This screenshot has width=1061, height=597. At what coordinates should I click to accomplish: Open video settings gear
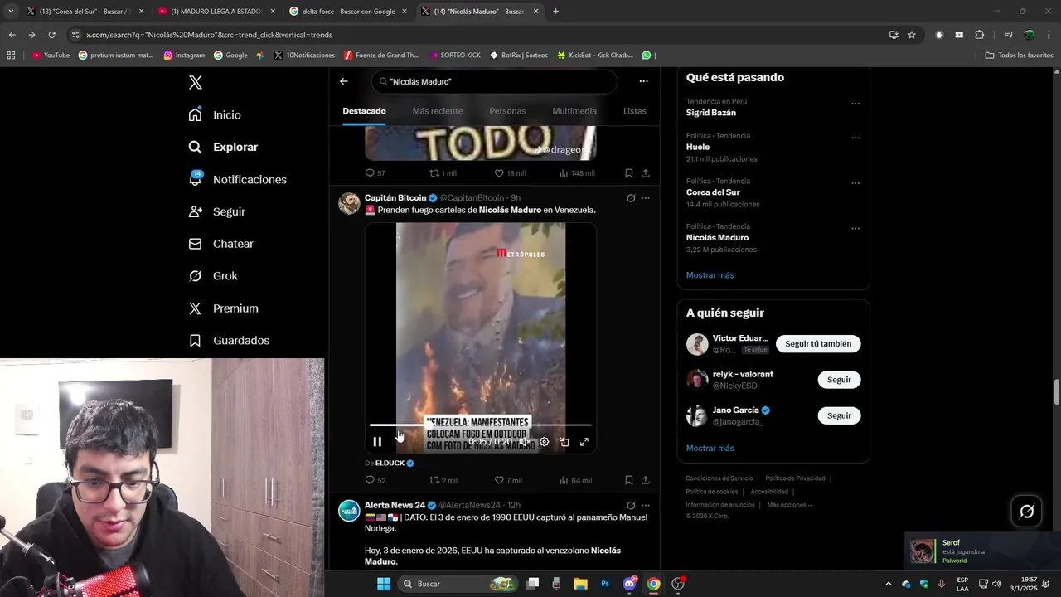coord(544,442)
